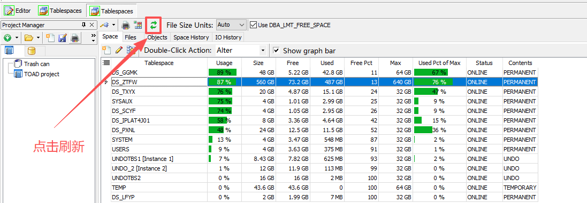This screenshot has height=203, width=587.
Task: Click the connection plug icon in Tablespaces toolbar
Action: 105,25
